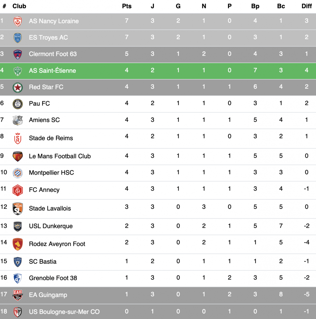This screenshot has width=316, height=319.
Task: Sort by the Diff column header
Action: 306,6
